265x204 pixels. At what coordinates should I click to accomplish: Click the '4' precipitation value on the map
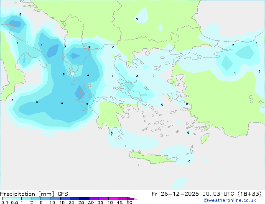[88, 75]
